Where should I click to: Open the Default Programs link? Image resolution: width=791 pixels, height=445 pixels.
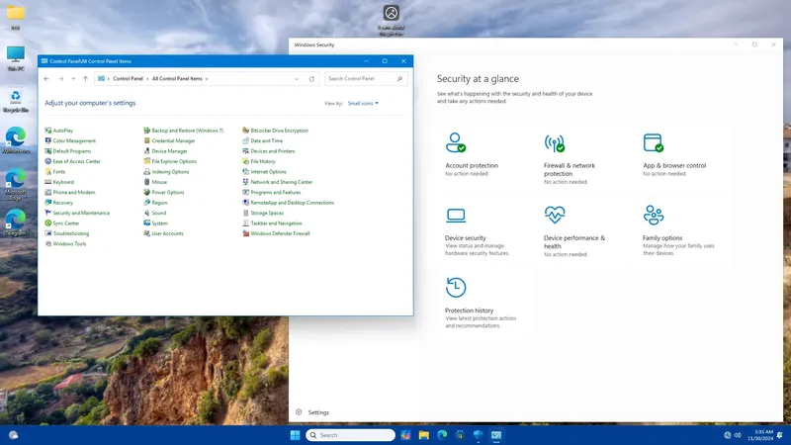(72, 151)
